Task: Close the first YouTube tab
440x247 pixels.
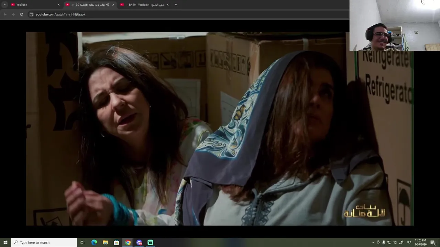Action: point(58,5)
